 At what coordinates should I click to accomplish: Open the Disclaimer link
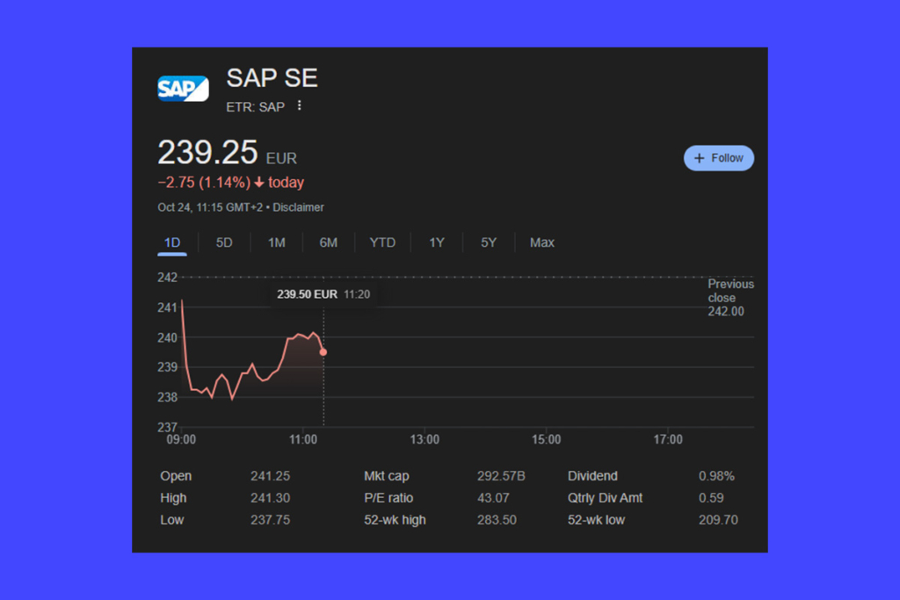coord(298,207)
